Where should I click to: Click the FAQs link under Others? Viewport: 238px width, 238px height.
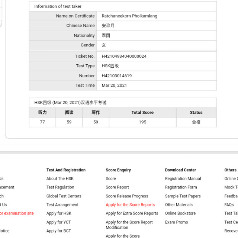coord(229,205)
